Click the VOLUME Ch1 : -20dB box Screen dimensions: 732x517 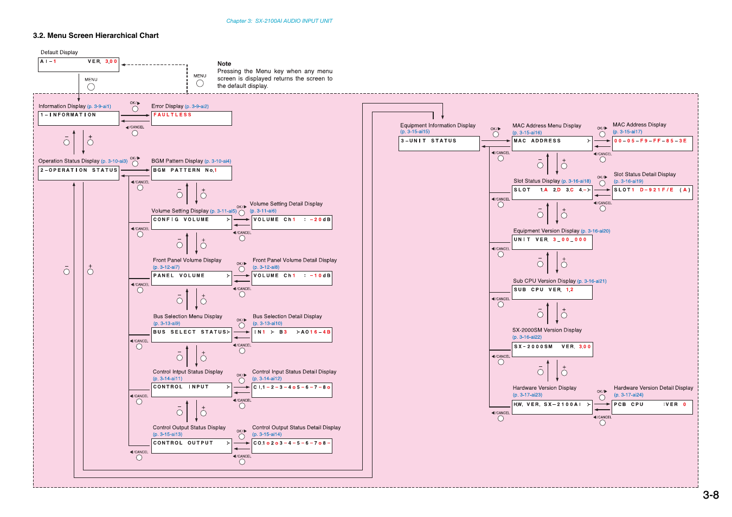(292, 223)
